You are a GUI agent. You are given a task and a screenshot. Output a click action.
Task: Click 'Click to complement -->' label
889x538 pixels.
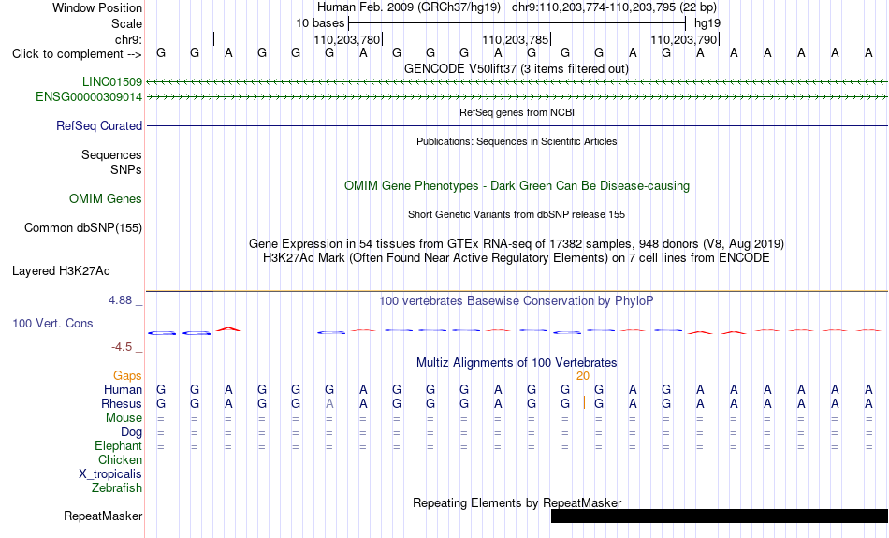77,54
